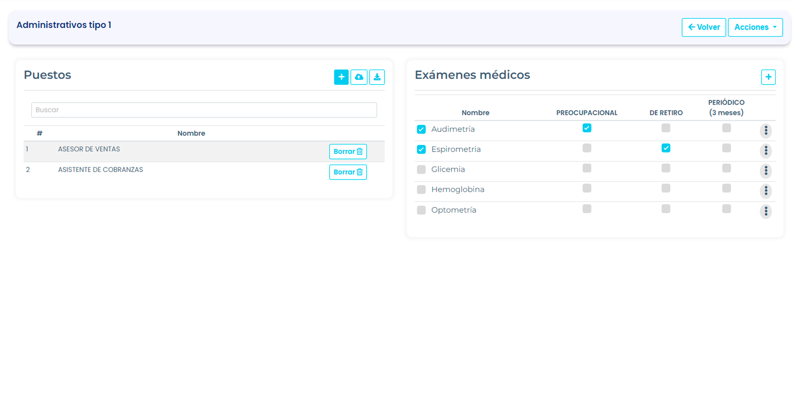795x410 pixels.
Task: Click the download icon in Puestos
Action: point(377,77)
